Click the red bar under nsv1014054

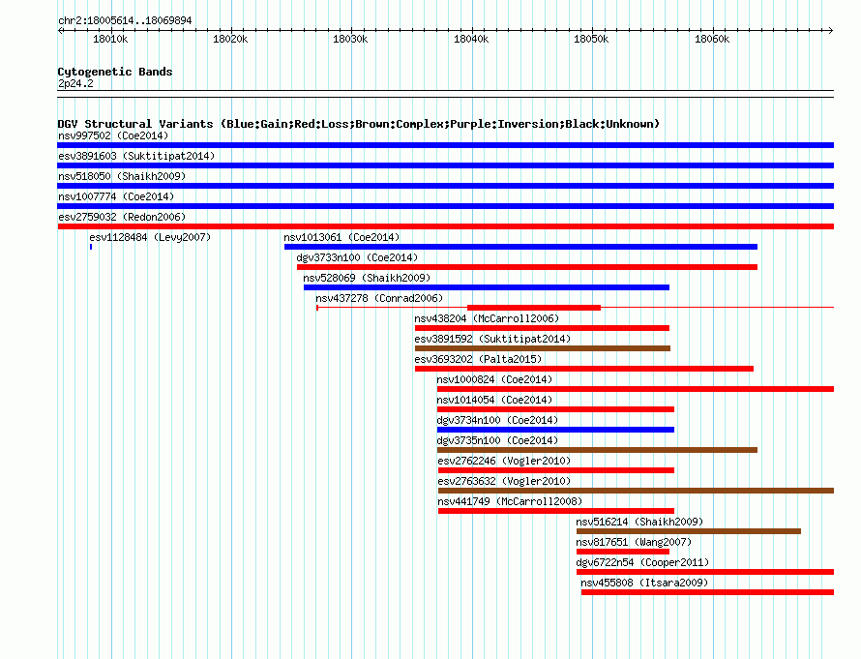click(555, 409)
